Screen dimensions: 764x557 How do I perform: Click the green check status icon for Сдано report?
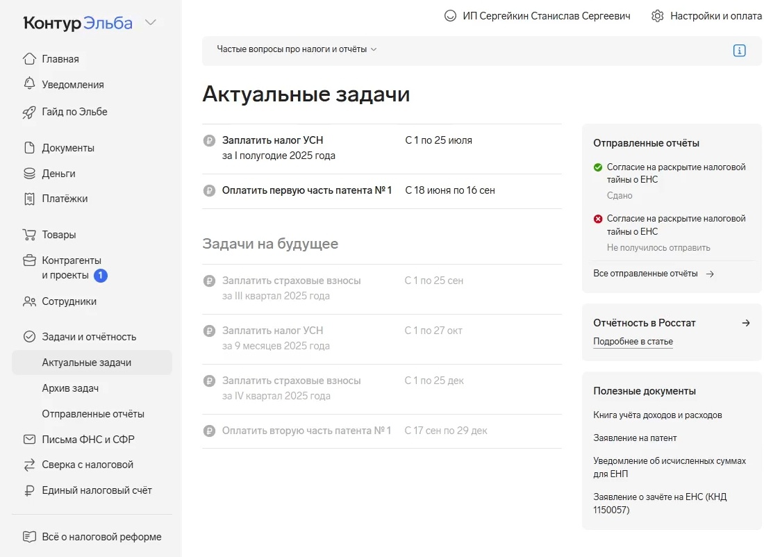pos(598,167)
